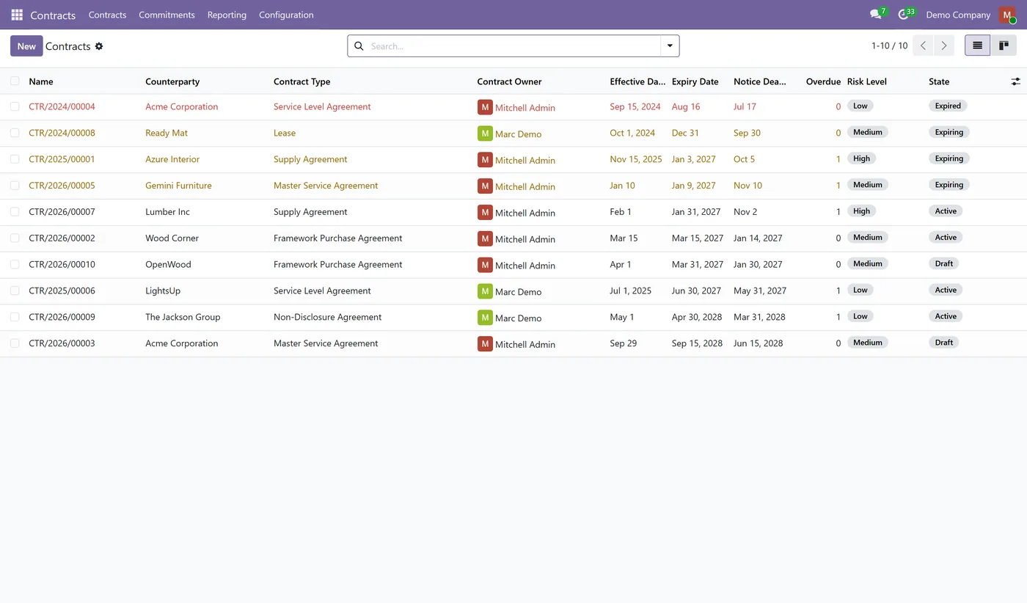
Task: Open the Contracts menu item
Action: click(107, 15)
